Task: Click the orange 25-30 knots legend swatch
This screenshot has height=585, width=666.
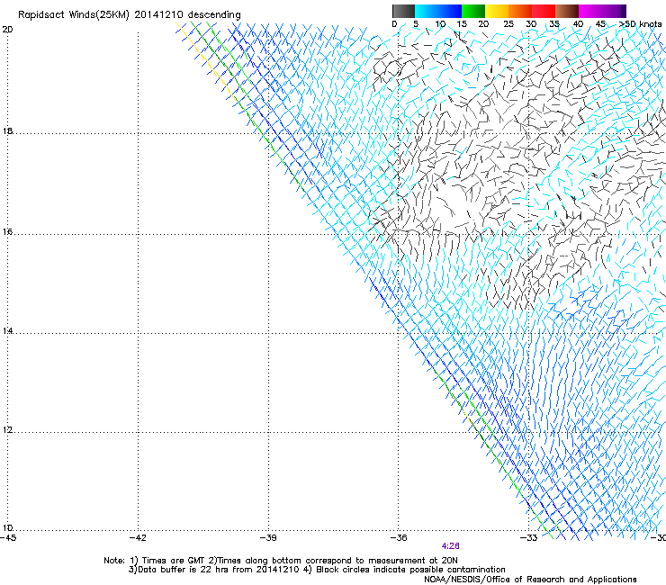Action: coord(520,11)
